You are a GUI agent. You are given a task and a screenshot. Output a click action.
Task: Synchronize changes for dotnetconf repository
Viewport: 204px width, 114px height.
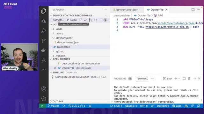click(x=80, y=20)
